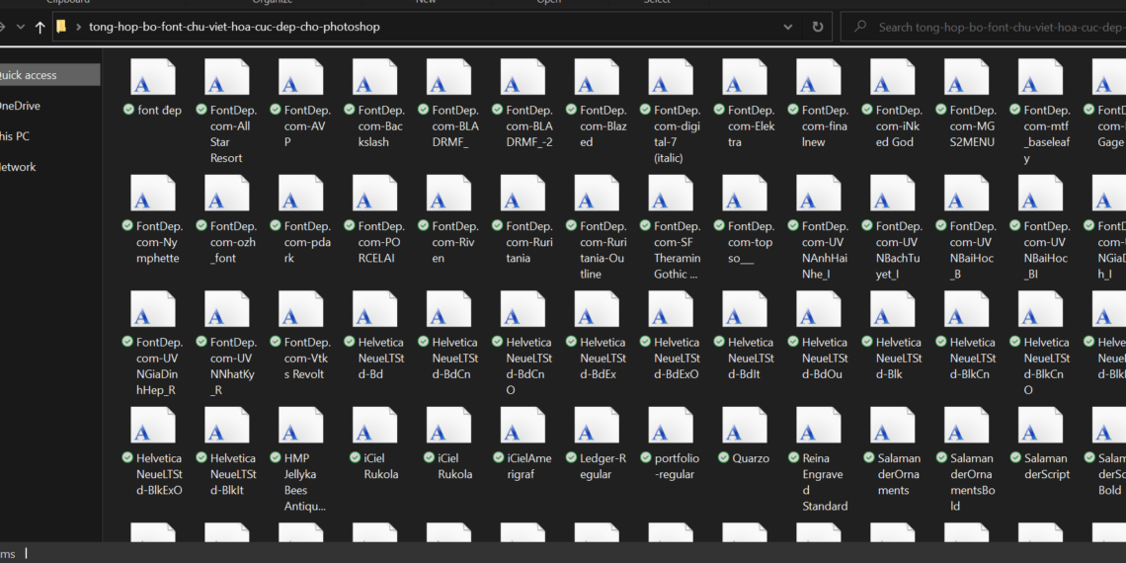The width and height of the screenshot is (1126, 563).
Task: Click the SalamanderScript font file icon
Action: coord(1041,425)
